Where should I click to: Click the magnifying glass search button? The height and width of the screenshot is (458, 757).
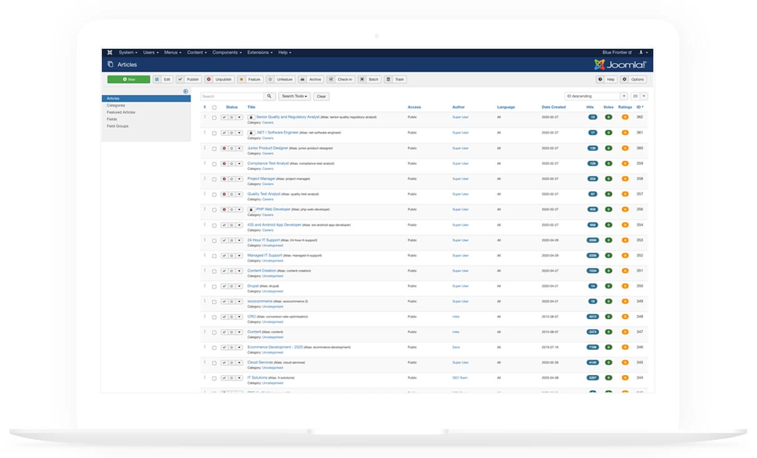pyautogui.click(x=269, y=96)
